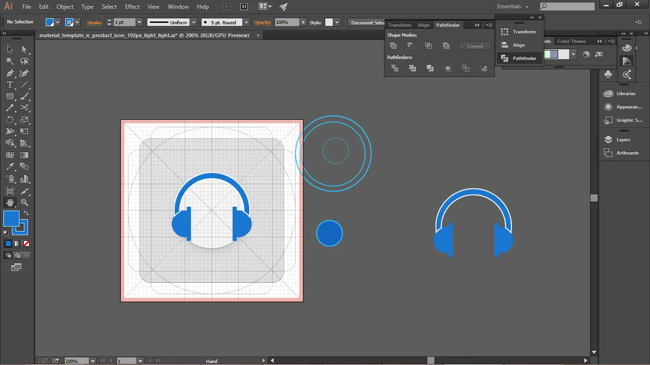Image resolution: width=650 pixels, height=365 pixels.
Task: Click the Minus Front shape mode icon
Action: (411, 46)
